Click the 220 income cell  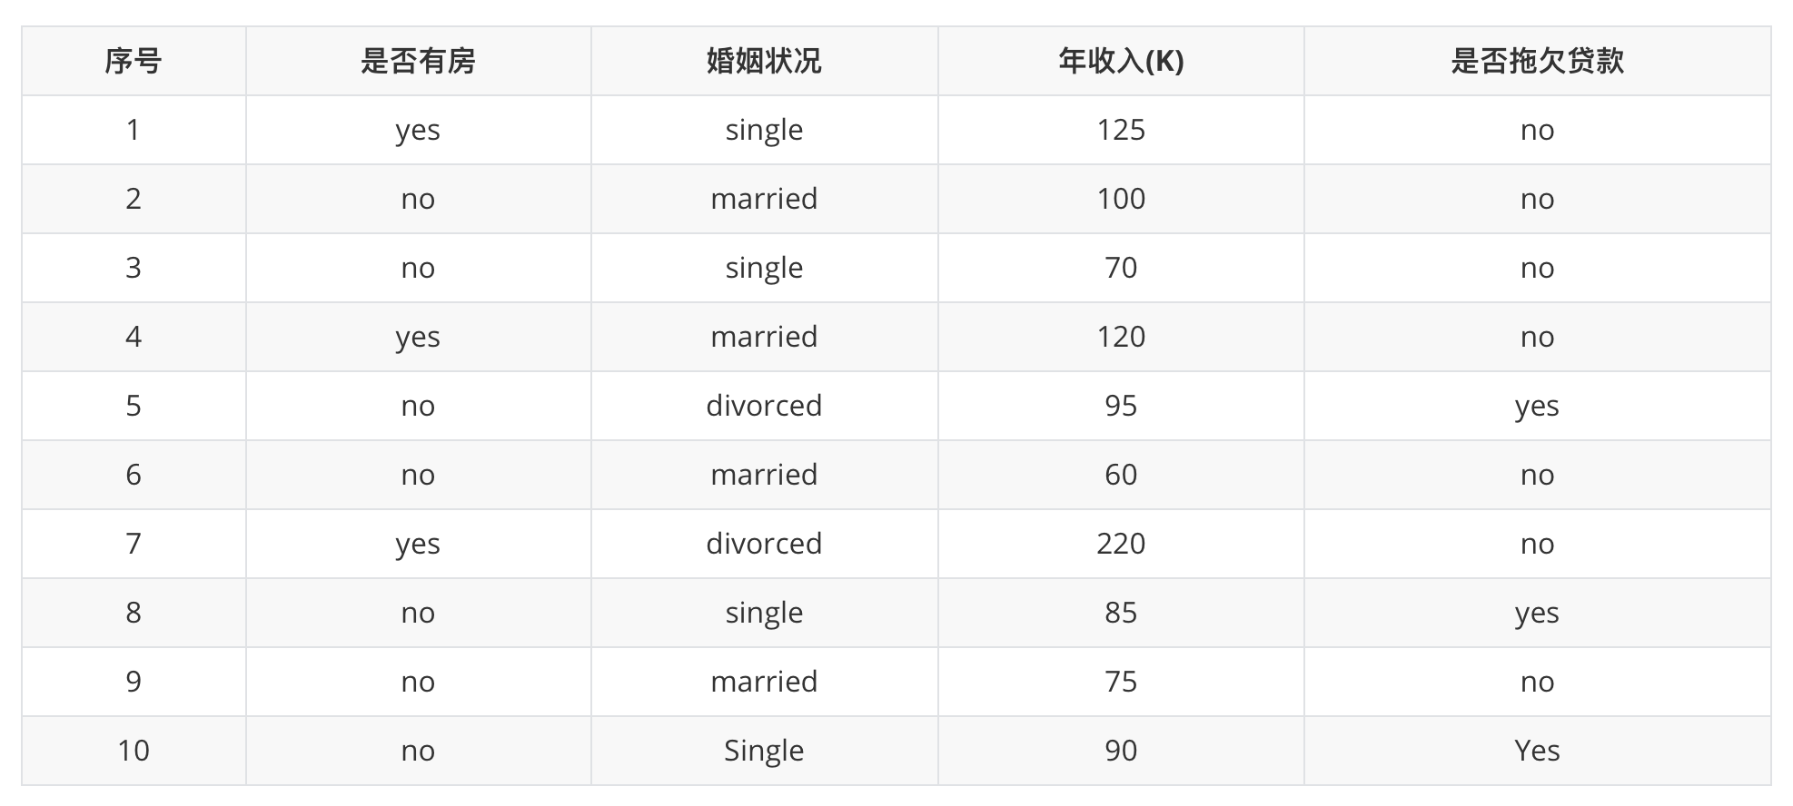1121,544
